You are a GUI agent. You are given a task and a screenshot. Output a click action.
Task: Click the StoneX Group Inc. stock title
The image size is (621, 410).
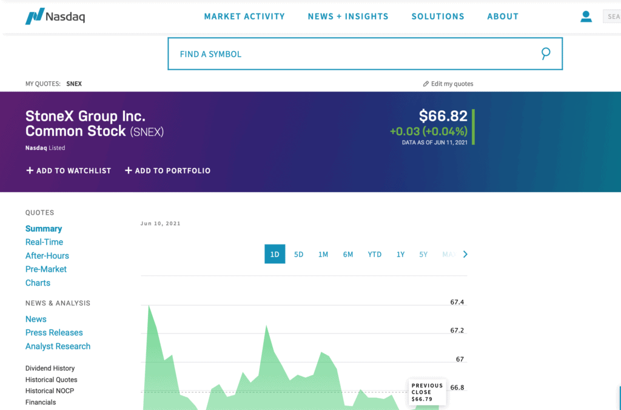point(95,124)
